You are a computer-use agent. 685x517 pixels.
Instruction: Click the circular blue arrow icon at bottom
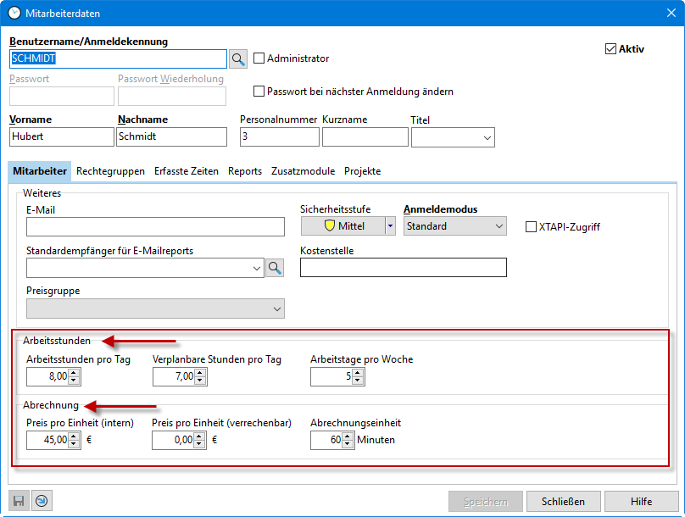[x=42, y=500]
